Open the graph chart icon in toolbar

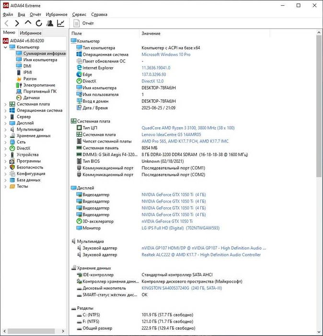(x=61, y=23)
